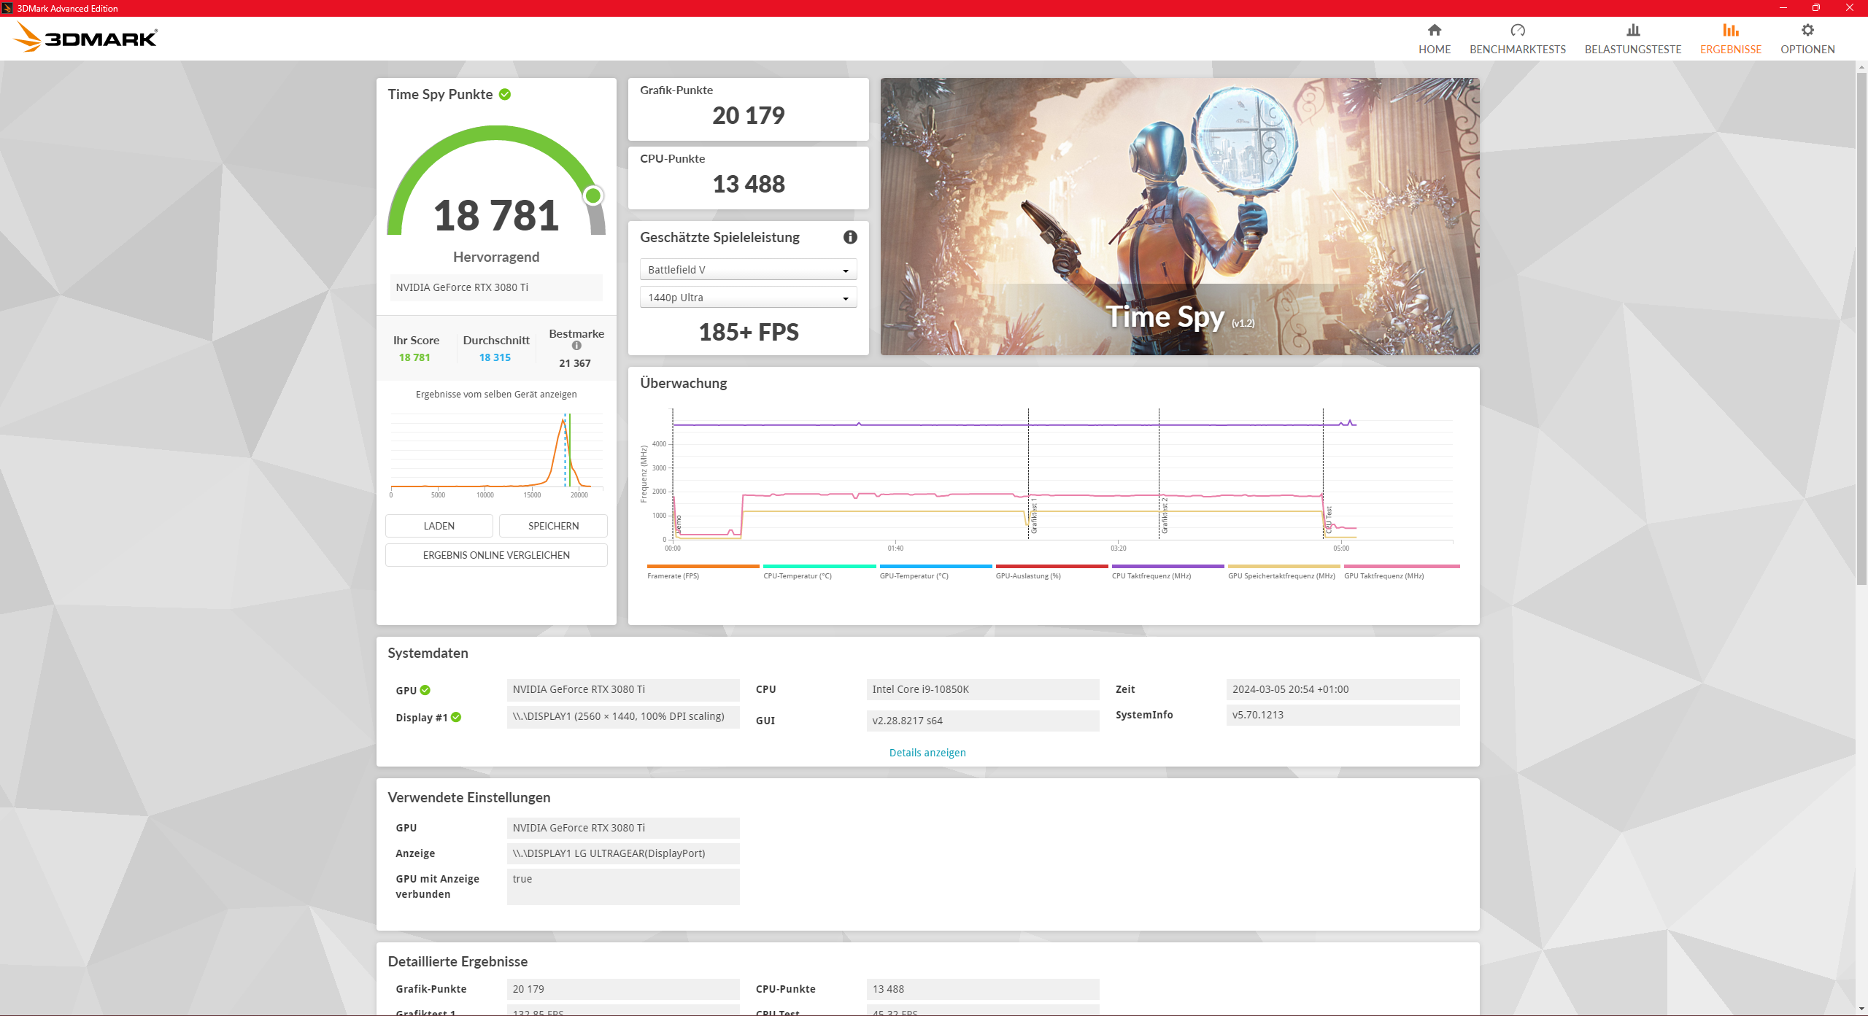Open Benchmarktests gauge icon

click(1517, 31)
